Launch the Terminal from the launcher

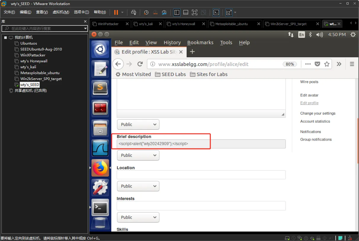100,207
